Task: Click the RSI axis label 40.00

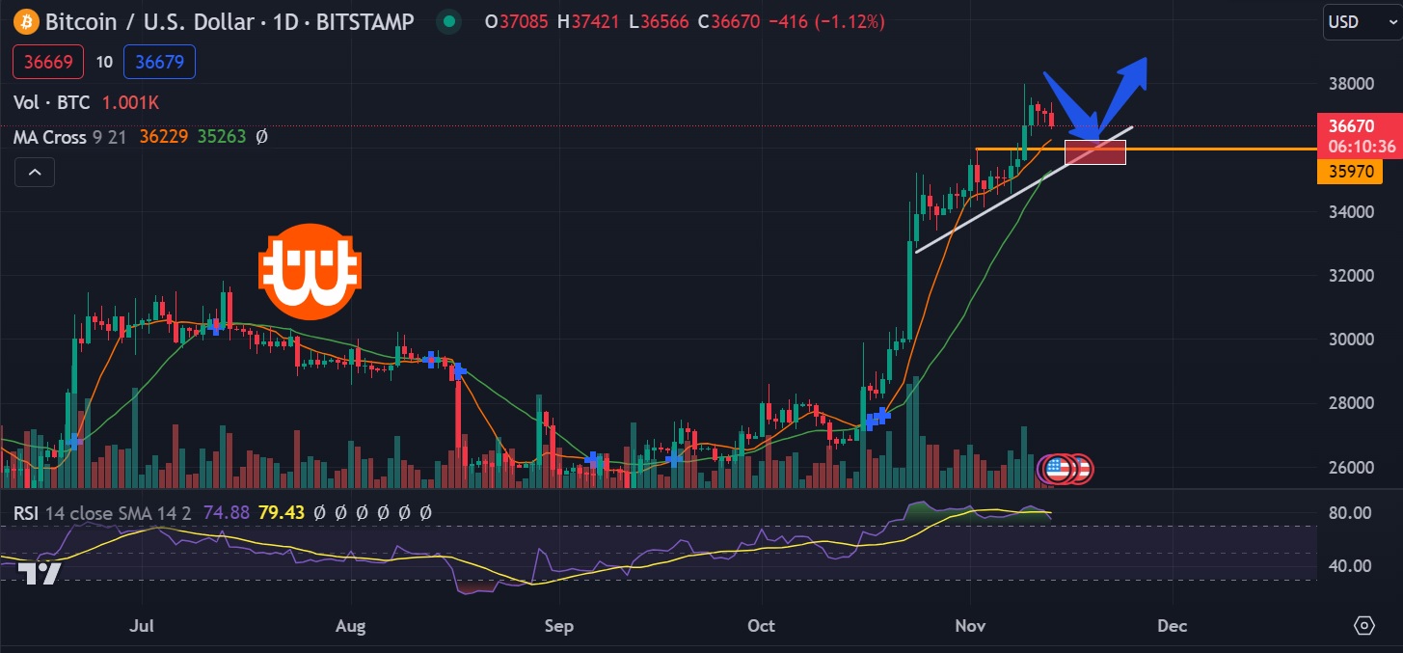Action: pos(1350,566)
